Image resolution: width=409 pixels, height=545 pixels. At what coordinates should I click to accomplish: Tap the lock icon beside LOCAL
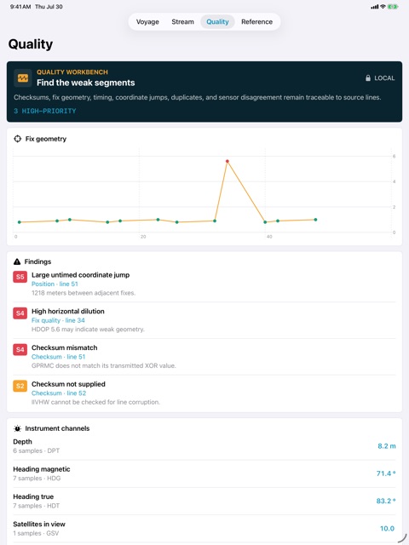(368, 77)
